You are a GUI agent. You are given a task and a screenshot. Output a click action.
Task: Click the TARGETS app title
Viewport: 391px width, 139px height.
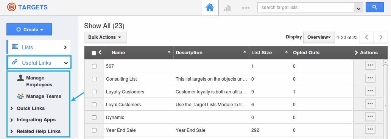click(33, 7)
